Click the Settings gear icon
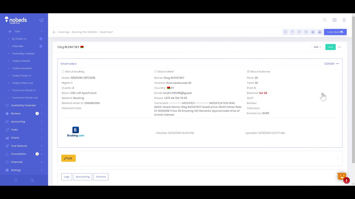 coord(7,170)
